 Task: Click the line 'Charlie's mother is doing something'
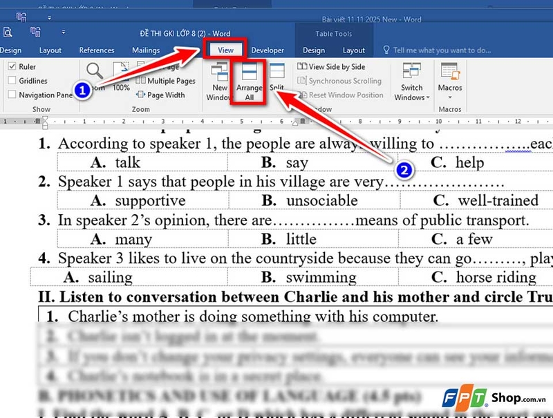pyautogui.click(x=253, y=316)
